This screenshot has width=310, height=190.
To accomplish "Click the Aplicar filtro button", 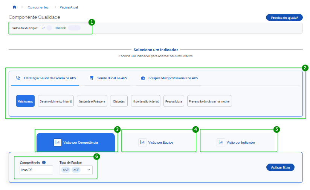I will (x=280, y=167).
